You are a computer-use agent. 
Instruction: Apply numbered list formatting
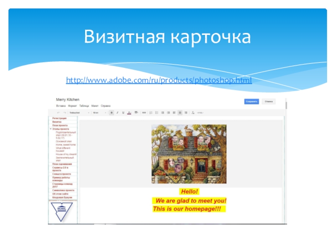pos(151,113)
